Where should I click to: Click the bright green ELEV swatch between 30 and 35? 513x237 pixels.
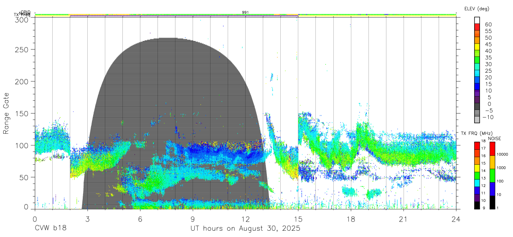(477, 60)
